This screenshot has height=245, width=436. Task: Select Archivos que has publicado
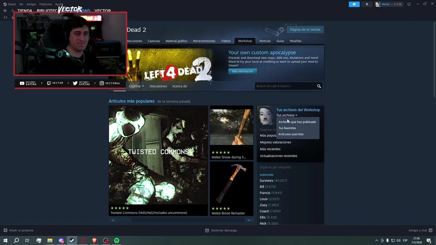(x=297, y=122)
